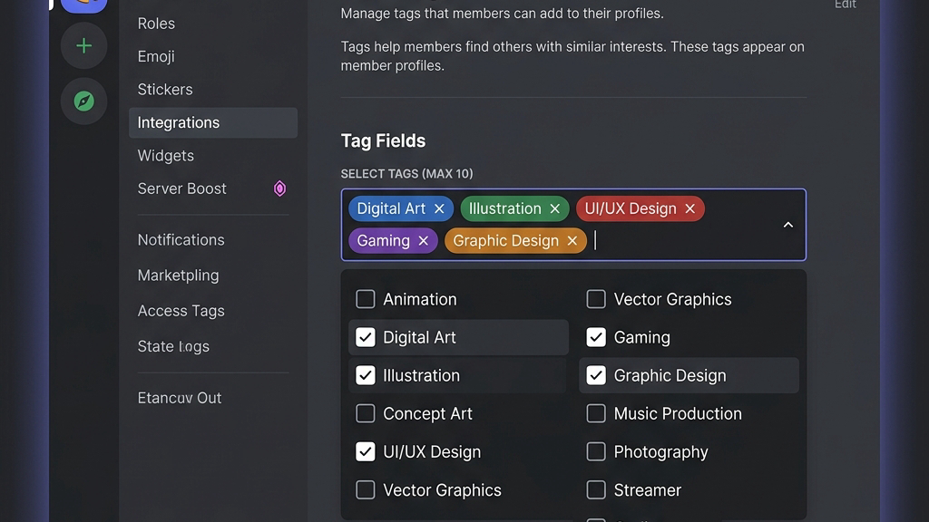929x522 pixels.
Task: Remove the Graphic Design tag chip
Action: tap(572, 241)
